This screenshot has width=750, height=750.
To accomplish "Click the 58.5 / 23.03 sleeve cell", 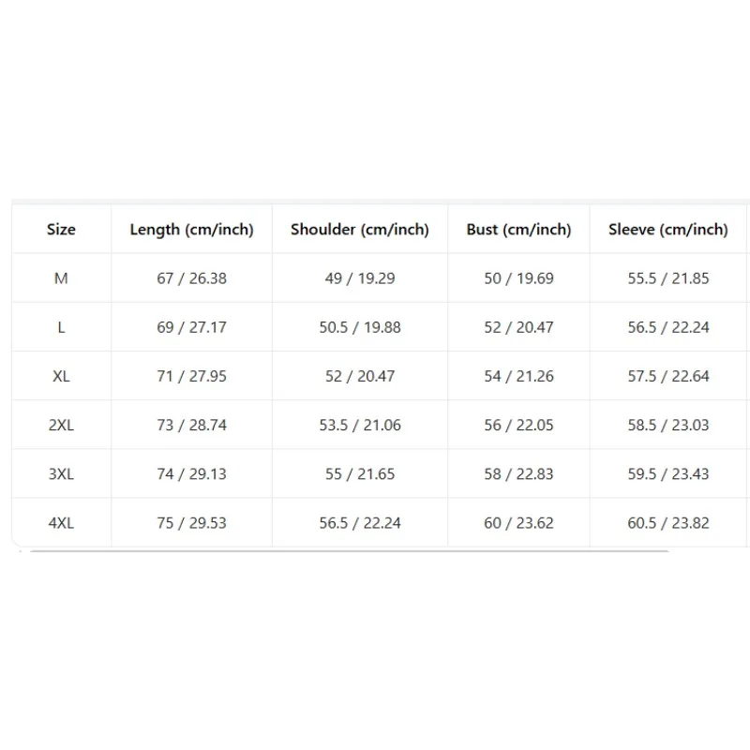I will tap(668, 426).
